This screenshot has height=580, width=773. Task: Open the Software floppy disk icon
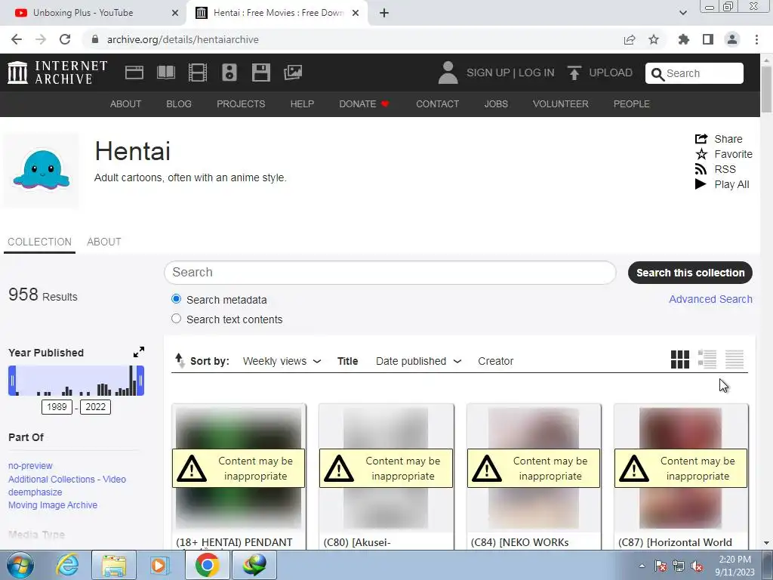[260, 72]
